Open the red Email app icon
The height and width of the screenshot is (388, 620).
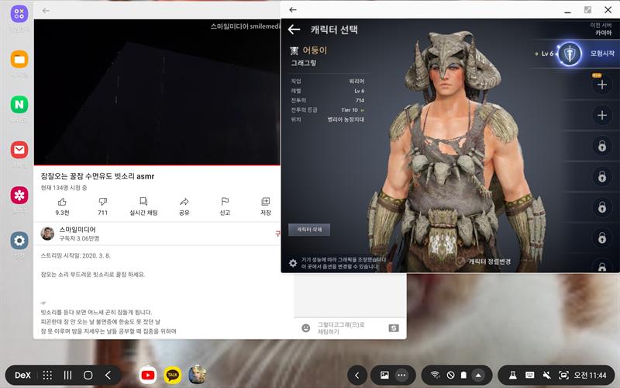point(19,150)
